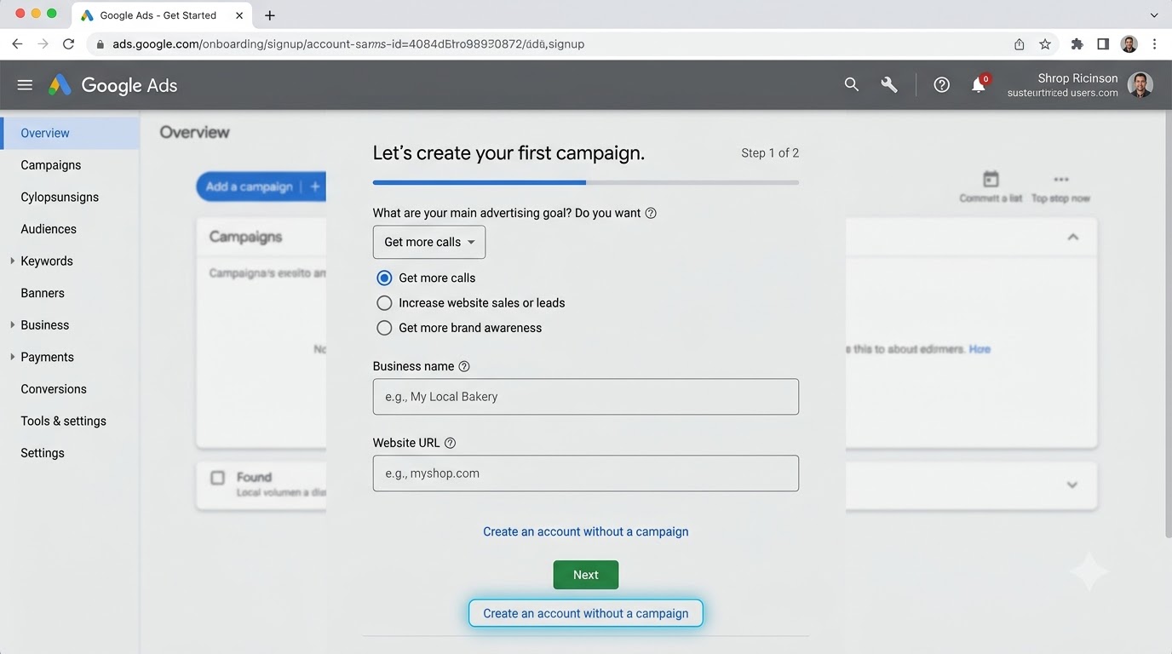Bookmark this page with star icon
Image resolution: width=1172 pixels, height=654 pixels.
[x=1045, y=44]
